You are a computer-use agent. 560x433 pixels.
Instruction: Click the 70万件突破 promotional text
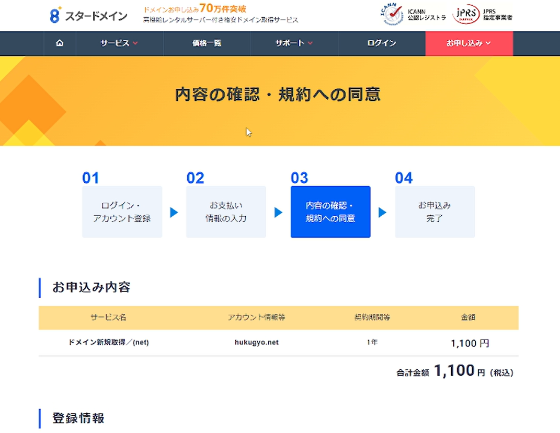coord(223,8)
